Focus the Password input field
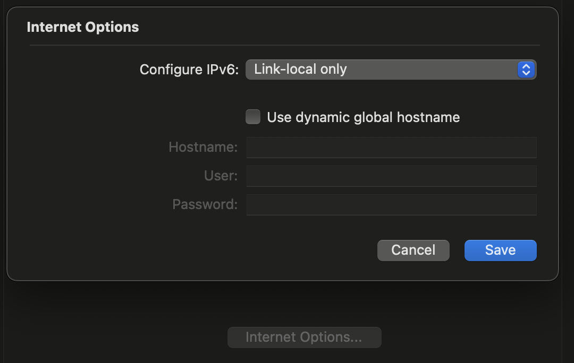574x363 pixels. (x=392, y=205)
